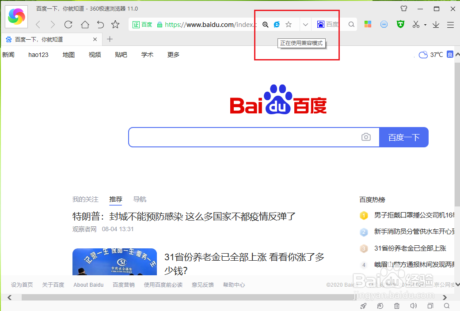This screenshot has width=460, height=311.
Task: Open the 更多 menu link
Action: (173, 55)
